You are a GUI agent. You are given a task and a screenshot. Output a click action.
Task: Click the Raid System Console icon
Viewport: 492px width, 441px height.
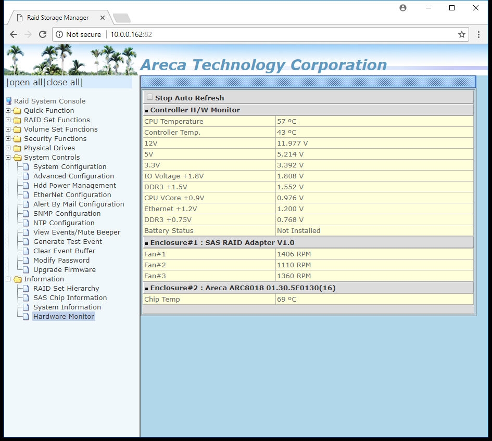pos(9,101)
